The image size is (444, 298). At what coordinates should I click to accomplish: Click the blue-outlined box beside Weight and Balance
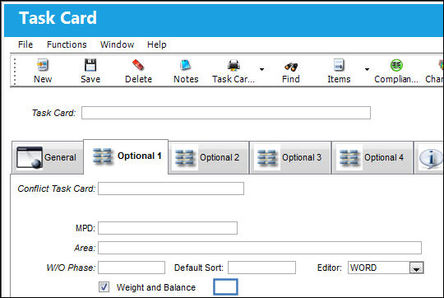point(225,287)
